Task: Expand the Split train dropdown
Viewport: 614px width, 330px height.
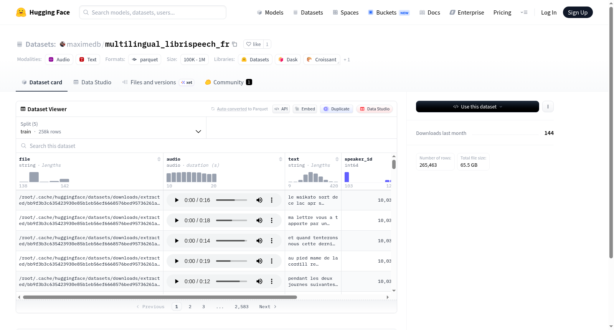Action: coord(111,128)
